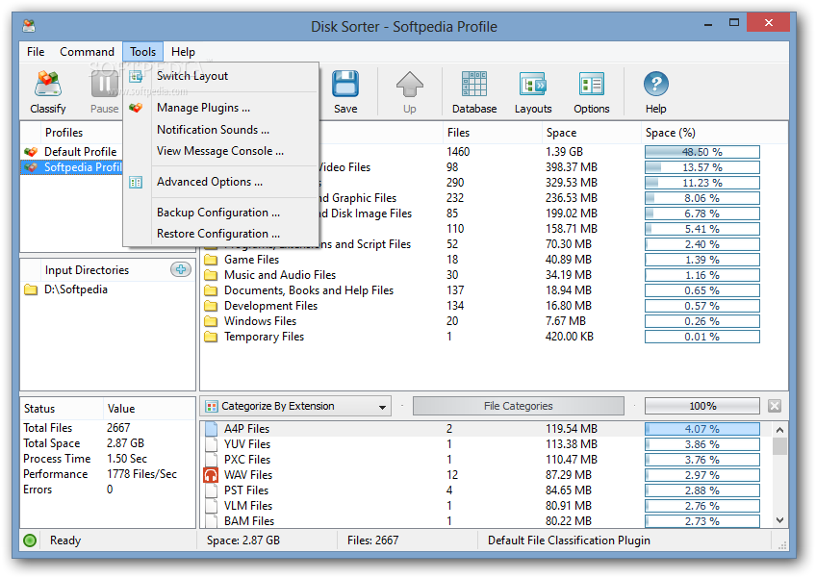
Task: Sort by Files column header
Action: (492, 133)
